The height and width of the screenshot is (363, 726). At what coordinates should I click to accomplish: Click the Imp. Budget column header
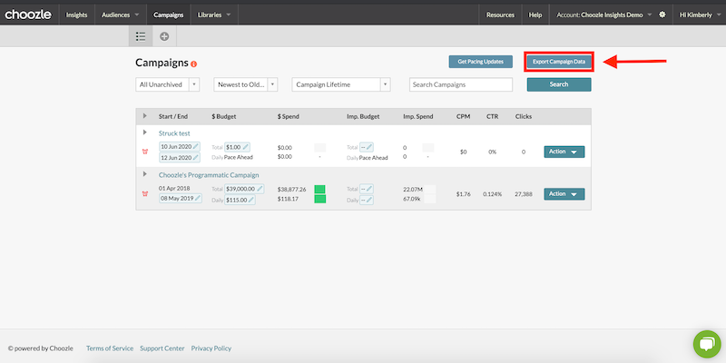click(x=363, y=117)
